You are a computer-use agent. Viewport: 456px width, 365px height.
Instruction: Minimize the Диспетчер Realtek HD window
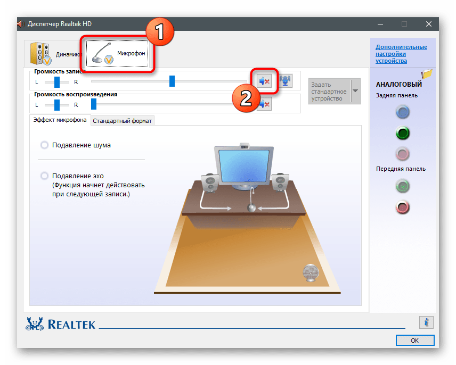pyautogui.click(x=380, y=24)
